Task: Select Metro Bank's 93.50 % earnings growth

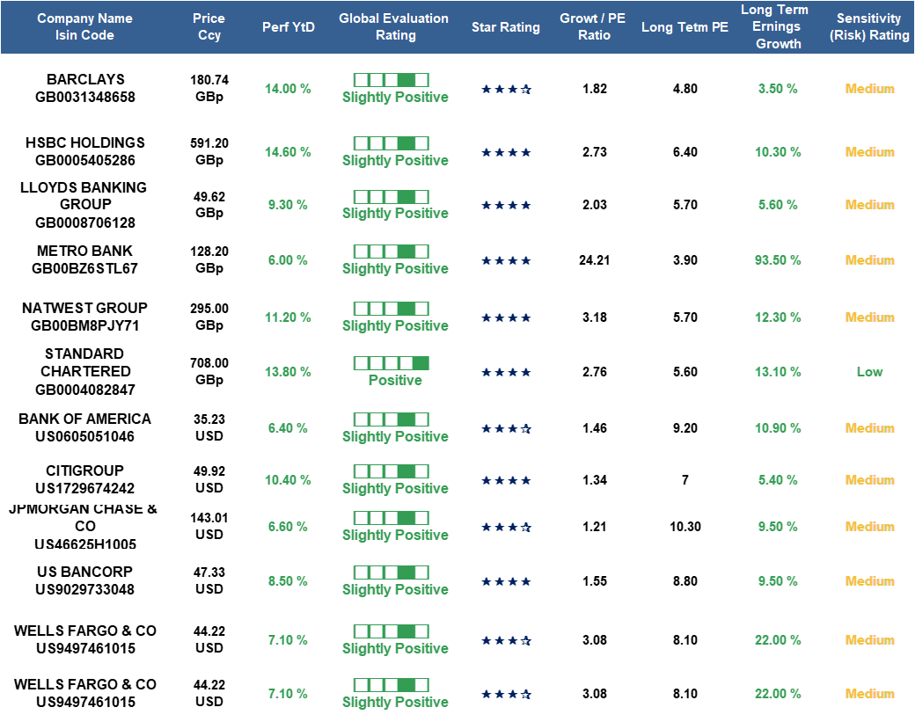Action: click(778, 260)
